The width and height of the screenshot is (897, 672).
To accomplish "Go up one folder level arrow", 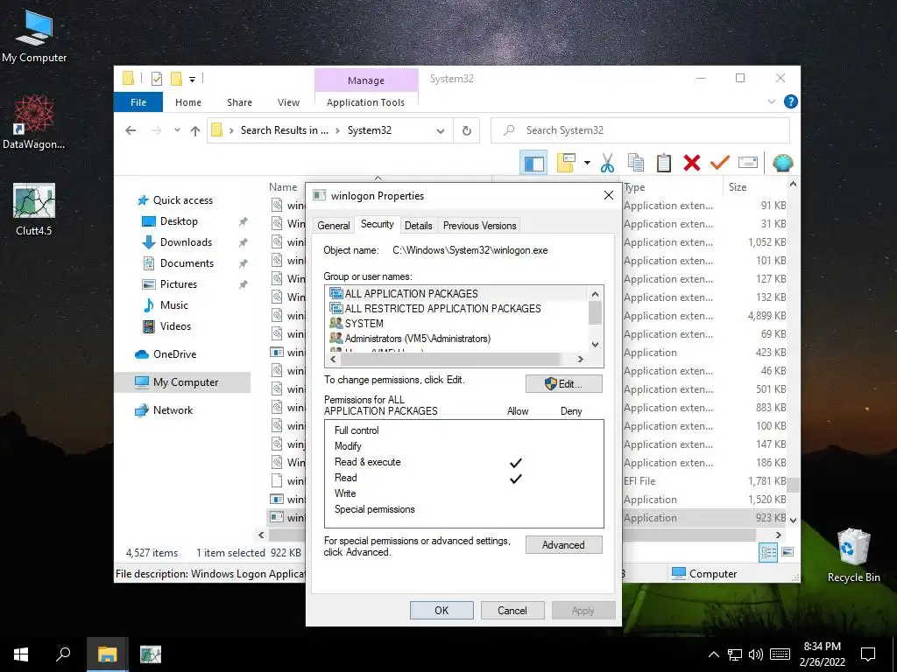I will 195,131.
